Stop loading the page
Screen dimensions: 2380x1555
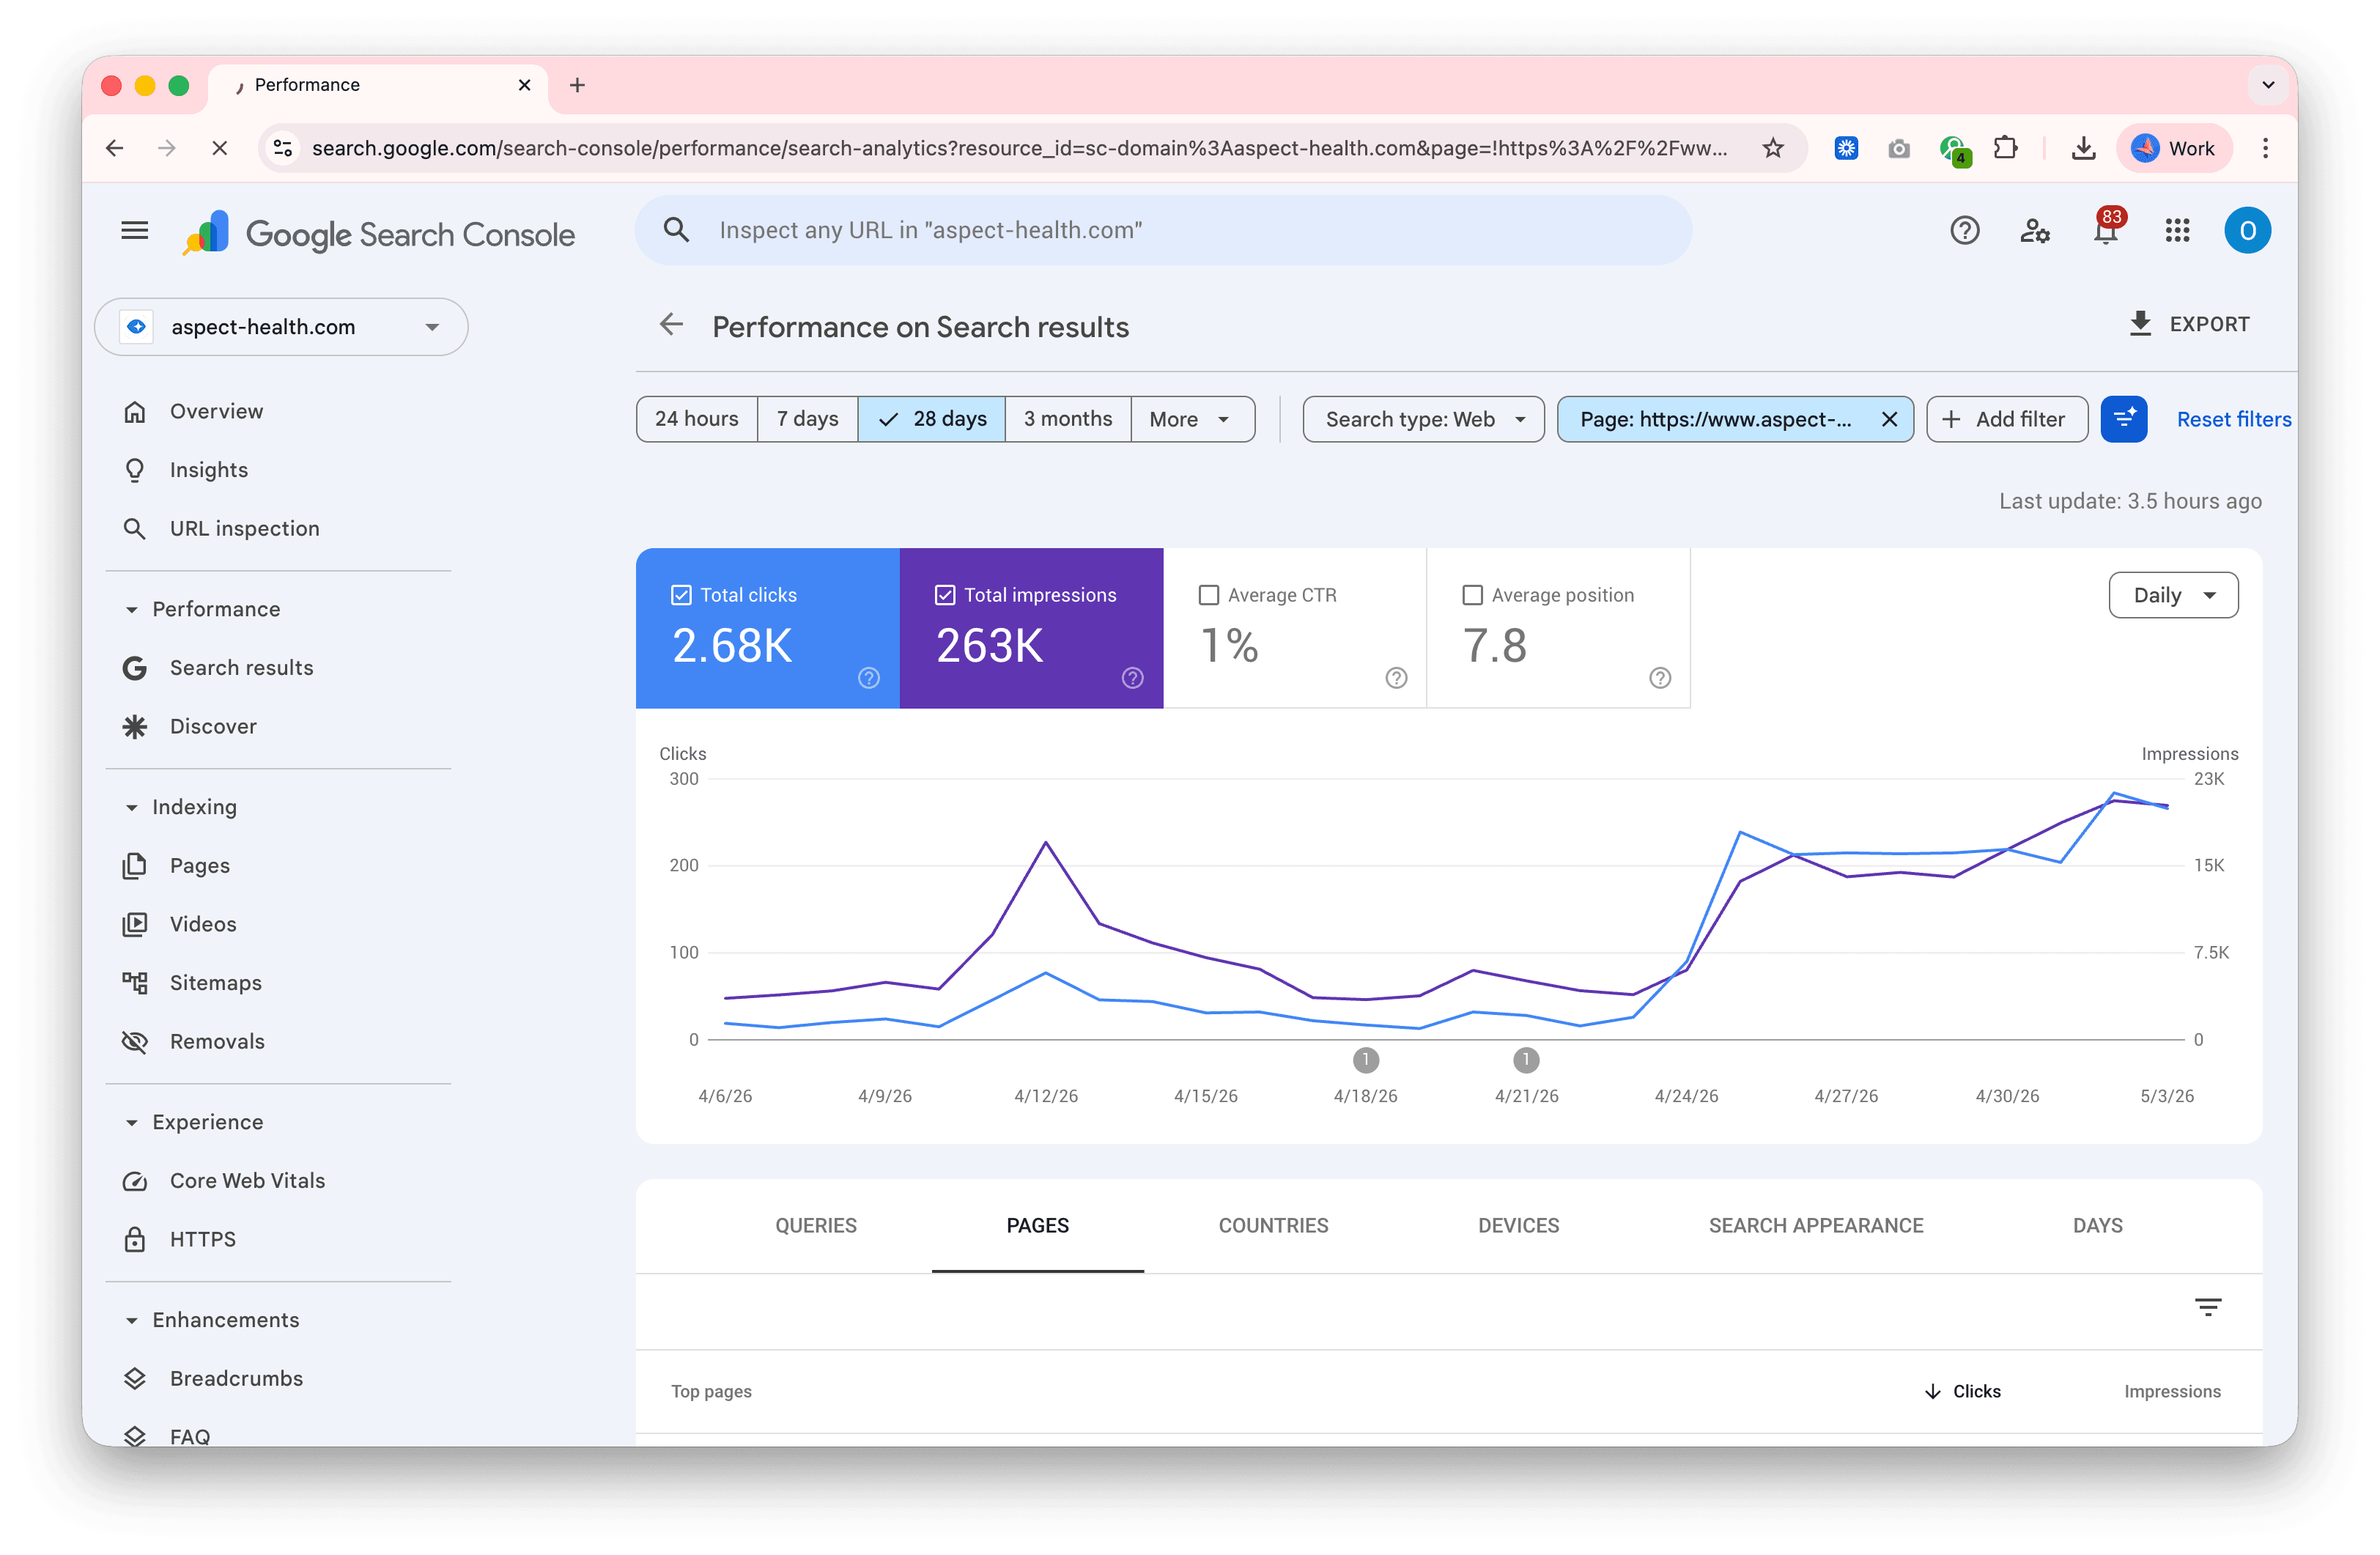220,149
